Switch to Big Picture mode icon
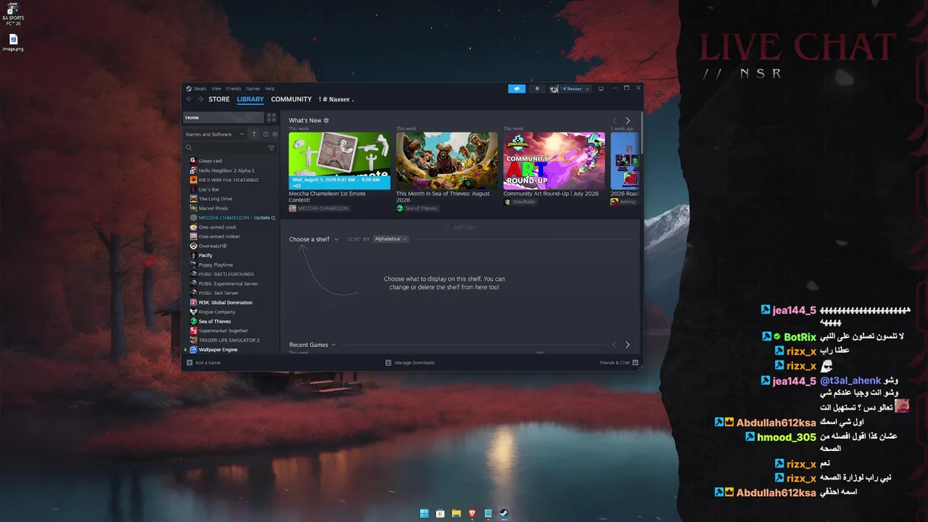 click(601, 88)
